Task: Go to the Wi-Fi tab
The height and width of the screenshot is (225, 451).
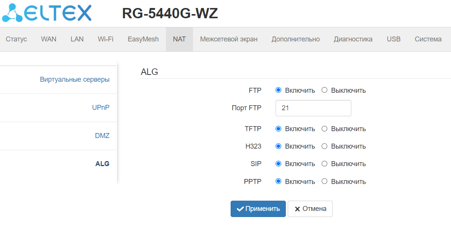Action: [x=105, y=39]
